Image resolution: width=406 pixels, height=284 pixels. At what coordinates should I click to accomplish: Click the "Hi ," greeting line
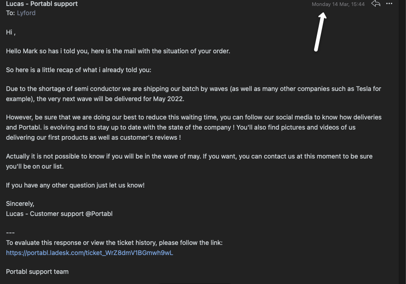(11, 32)
